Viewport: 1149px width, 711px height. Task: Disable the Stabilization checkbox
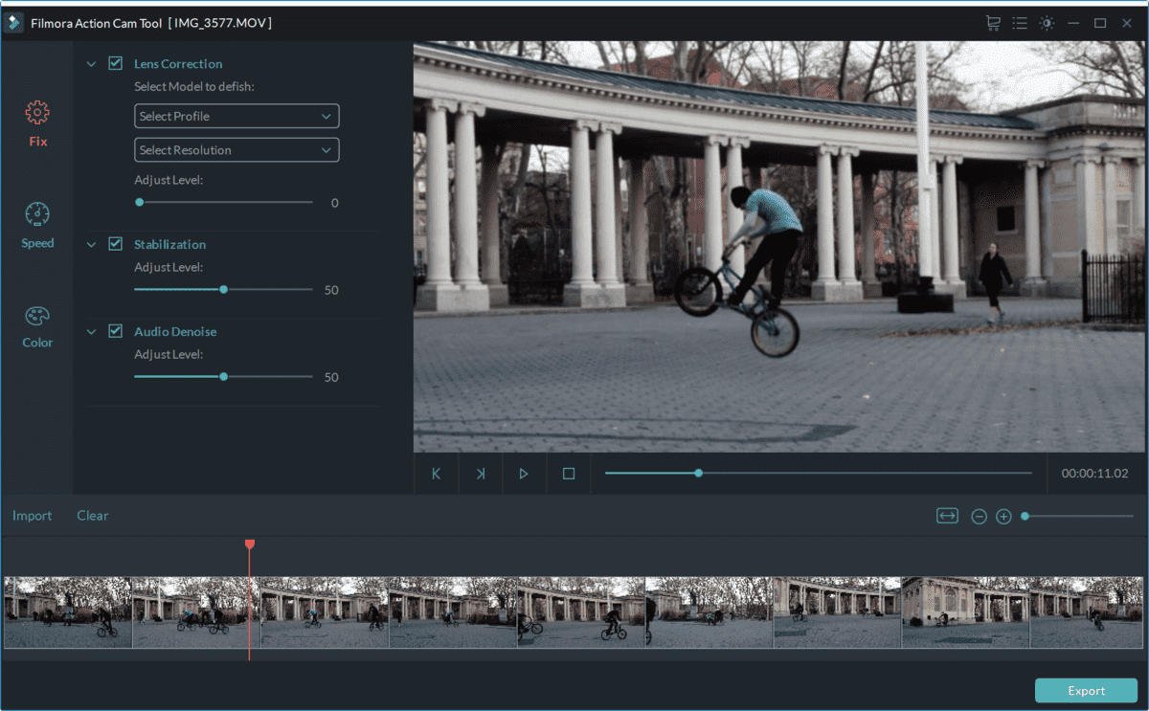(x=116, y=244)
